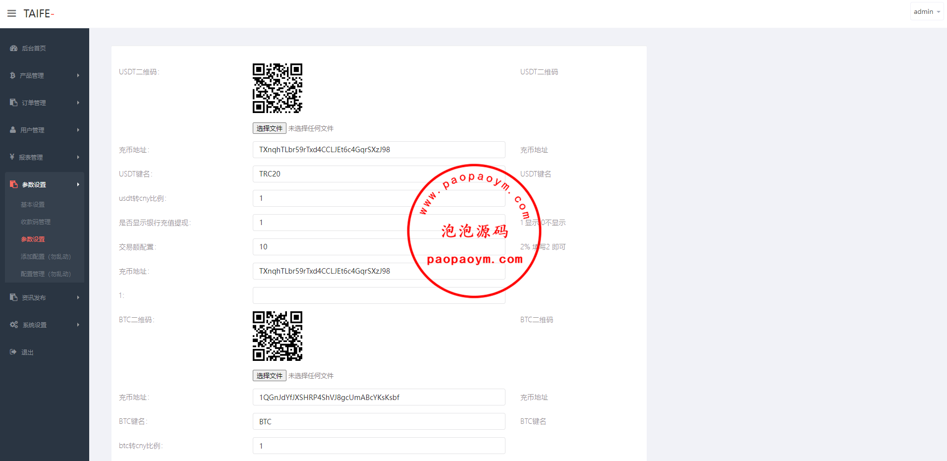Viewport: 947px width, 461px height.
Task: Click 选择文件 button under BTC QR code
Action: [x=269, y=376]
